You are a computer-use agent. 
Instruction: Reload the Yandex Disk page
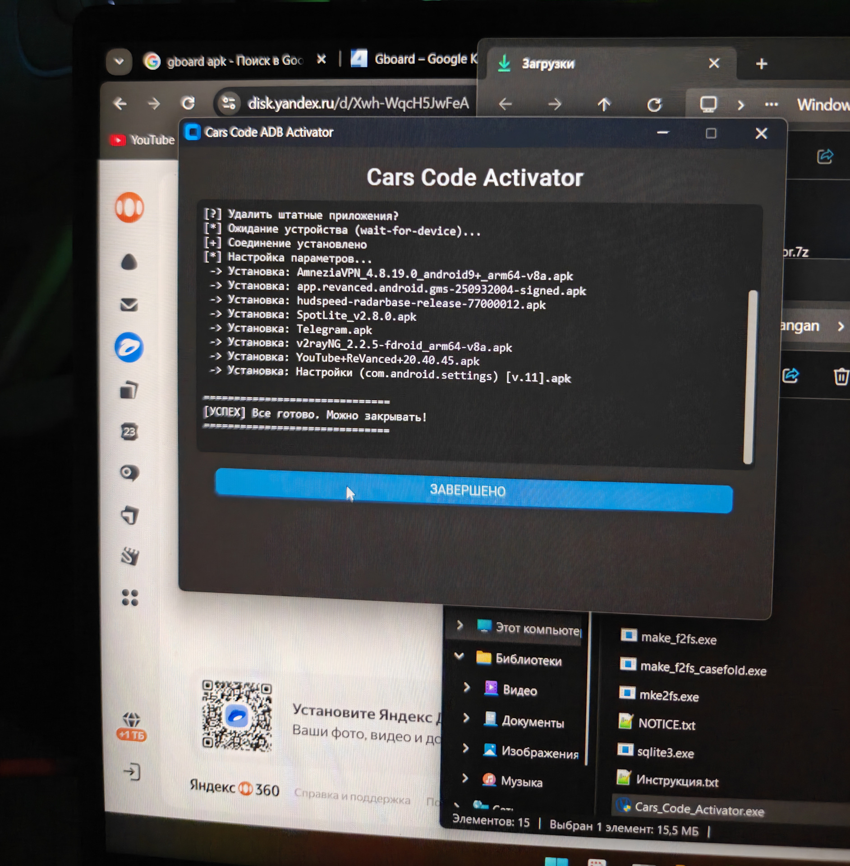pyautogui.click(x=188, y=103)
